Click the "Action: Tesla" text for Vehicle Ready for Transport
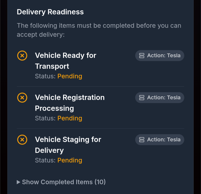This screenshot has width=201, height=194. tap(164, 56)
